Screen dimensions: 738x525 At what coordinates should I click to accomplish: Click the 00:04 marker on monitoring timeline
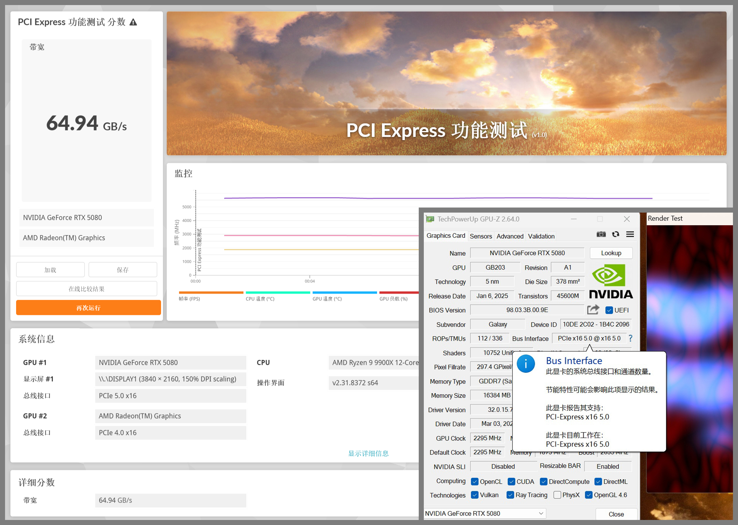pyautogui.click(x=309, y=281)
